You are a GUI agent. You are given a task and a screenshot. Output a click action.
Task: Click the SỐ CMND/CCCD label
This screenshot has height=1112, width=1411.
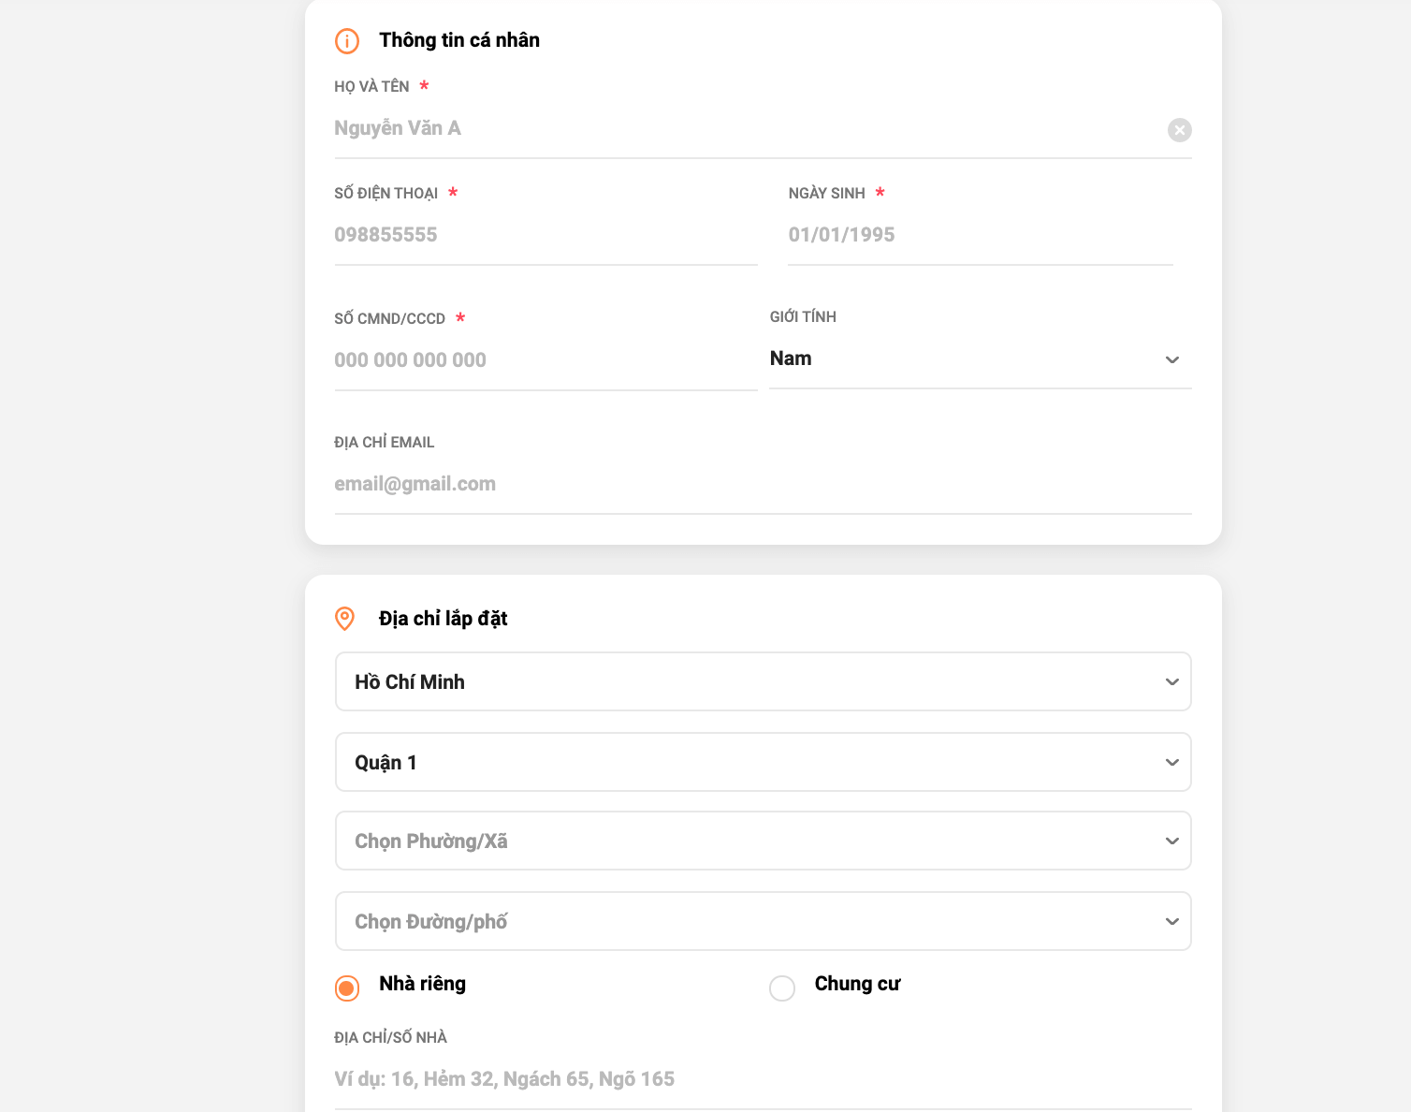pyautogui.click(x=389, y=319)
